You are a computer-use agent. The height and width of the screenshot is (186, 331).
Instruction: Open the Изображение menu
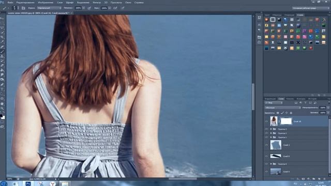tap(46, 3)
